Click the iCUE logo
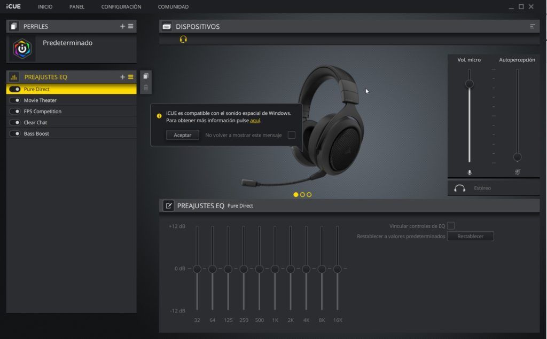This screenshot has height=339, width=547. (13, 6)
